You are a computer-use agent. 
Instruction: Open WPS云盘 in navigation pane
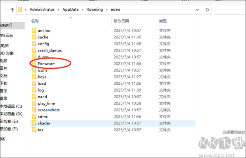tap(7, 36)
